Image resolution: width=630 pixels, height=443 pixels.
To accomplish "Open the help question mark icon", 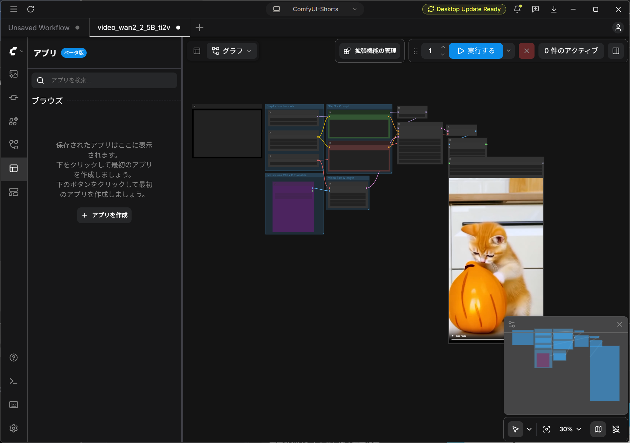I will [13, 357].
